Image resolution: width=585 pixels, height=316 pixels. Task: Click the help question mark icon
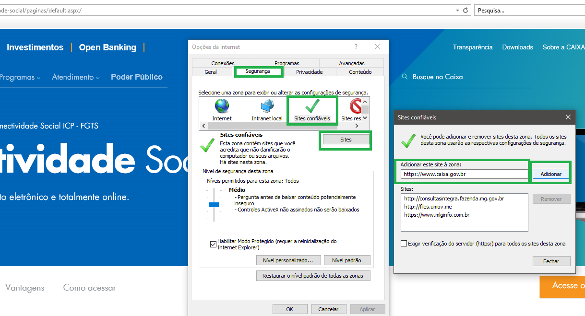356,47
